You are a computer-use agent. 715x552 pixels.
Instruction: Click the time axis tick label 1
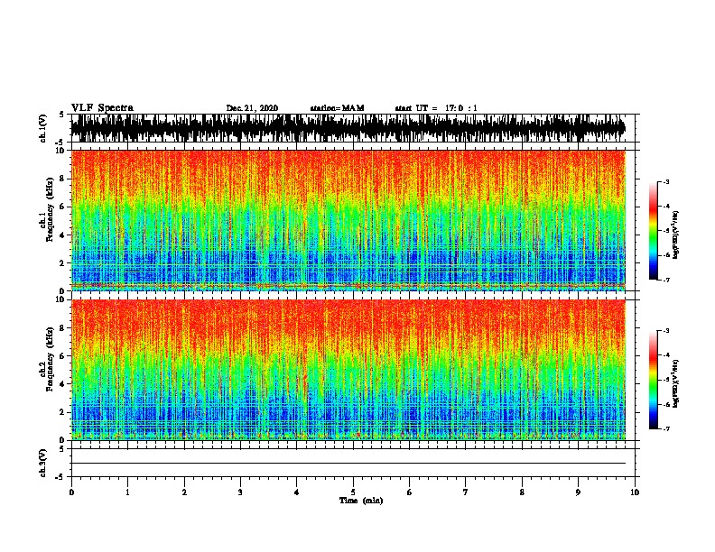pyautogui.click(x=127, y=492)
